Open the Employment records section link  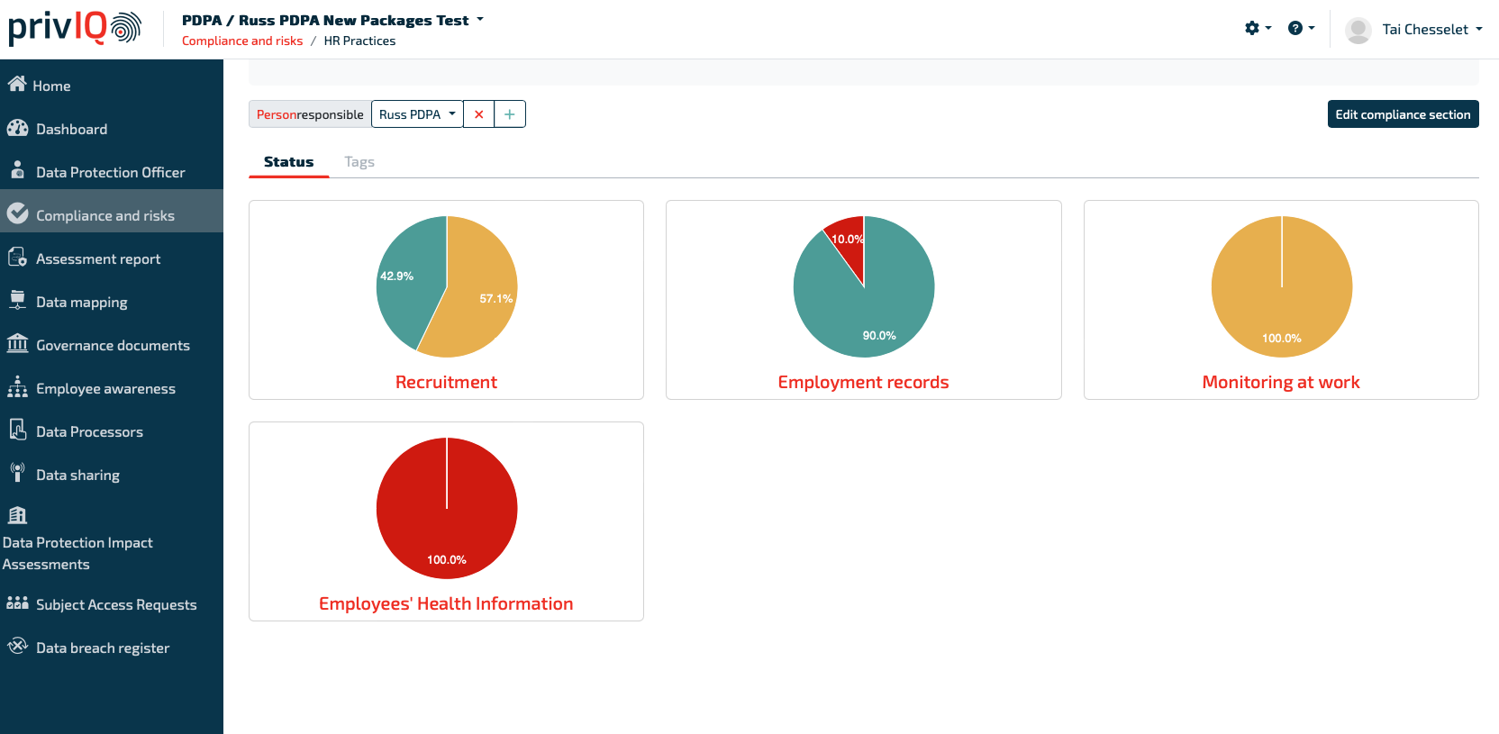coord(863,382)
